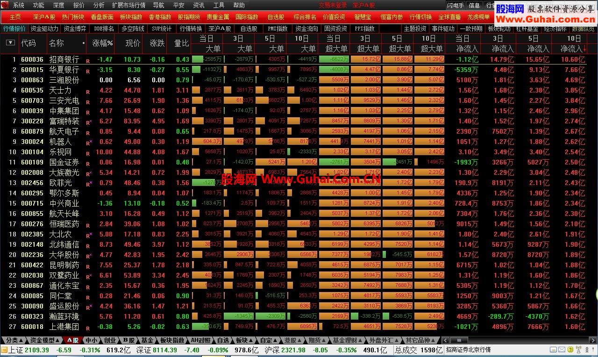Screen dimensions: 598x357
Task: Click the 总成交 value 1598亿
Action: (x=432, y=350)
